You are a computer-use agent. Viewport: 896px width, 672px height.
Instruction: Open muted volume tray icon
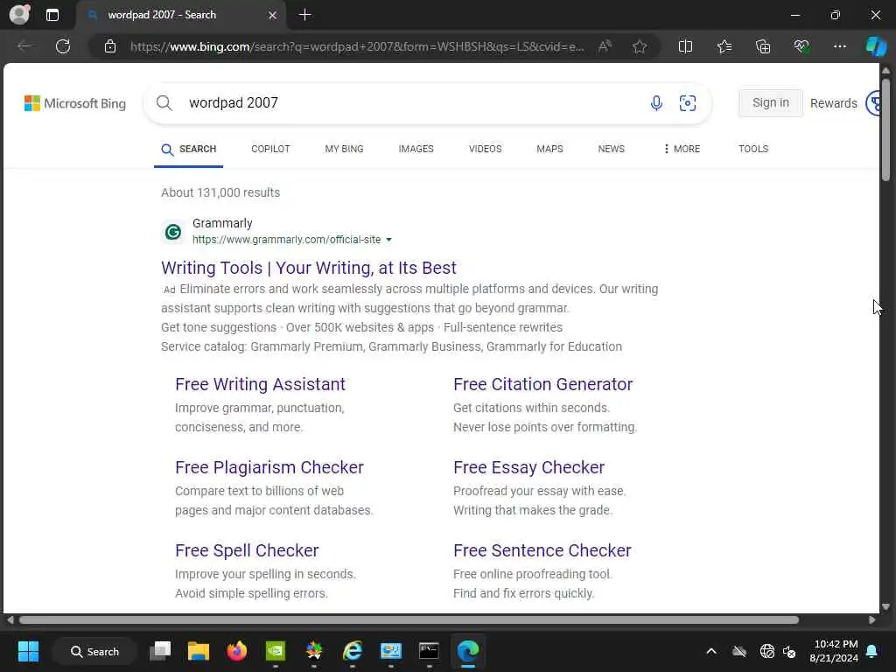[789, 651]
